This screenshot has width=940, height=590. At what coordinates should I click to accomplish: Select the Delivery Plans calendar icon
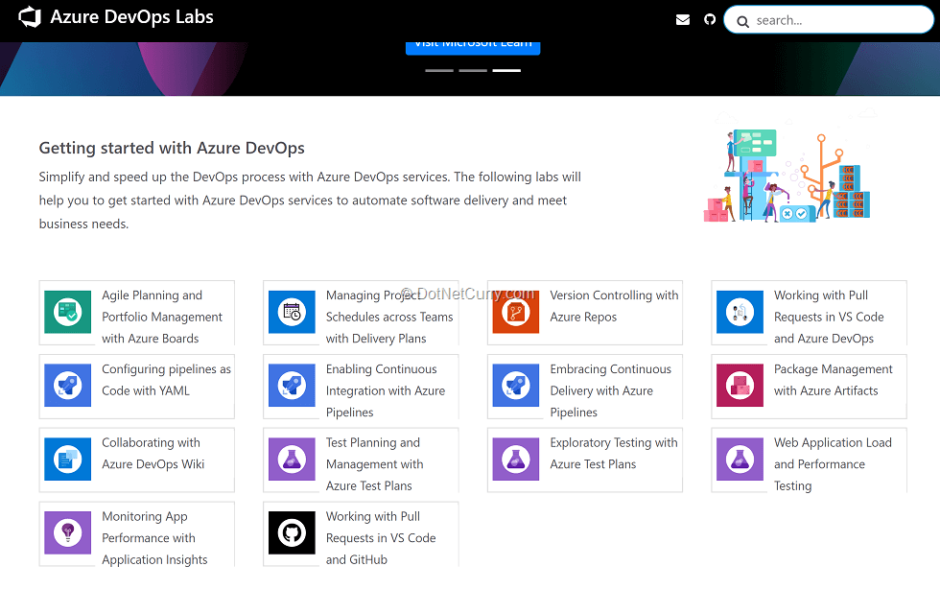[x=292, y=312]
